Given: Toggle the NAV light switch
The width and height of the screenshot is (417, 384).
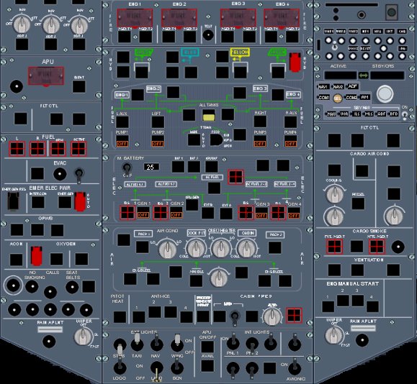Looking at the screenshot, I should (x=156, y=344).
